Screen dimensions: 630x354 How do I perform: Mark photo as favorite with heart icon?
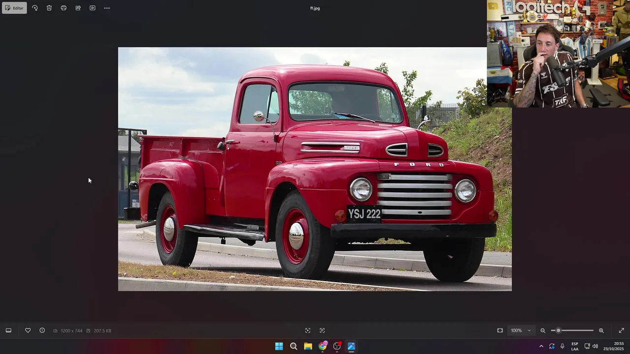point(28,330)
